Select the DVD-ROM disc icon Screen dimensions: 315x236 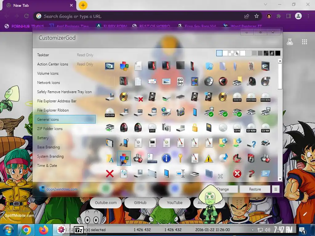coord(265,97)
